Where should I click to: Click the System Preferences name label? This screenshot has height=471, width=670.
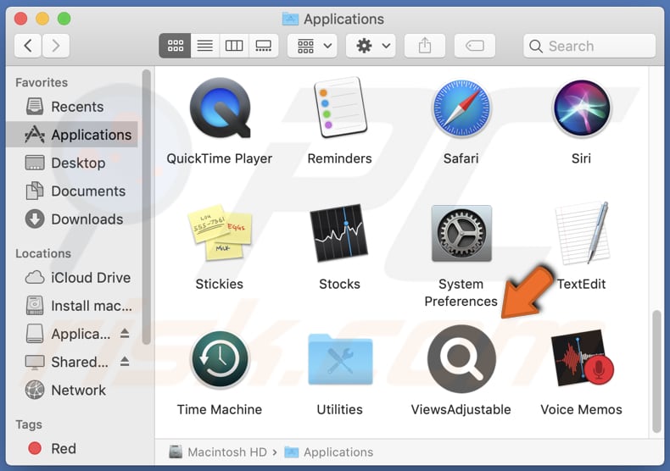461,292
